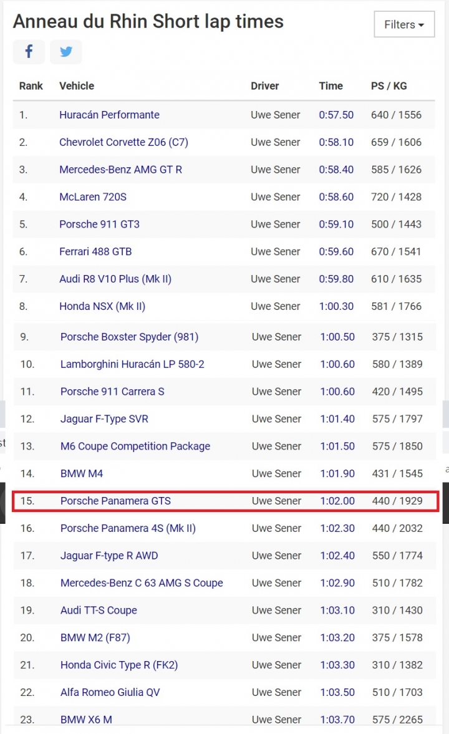Click the 1:03.10 lap time
Image resolution: width=449 pixels, height=734 pixels.
click(x=337, y=611)
